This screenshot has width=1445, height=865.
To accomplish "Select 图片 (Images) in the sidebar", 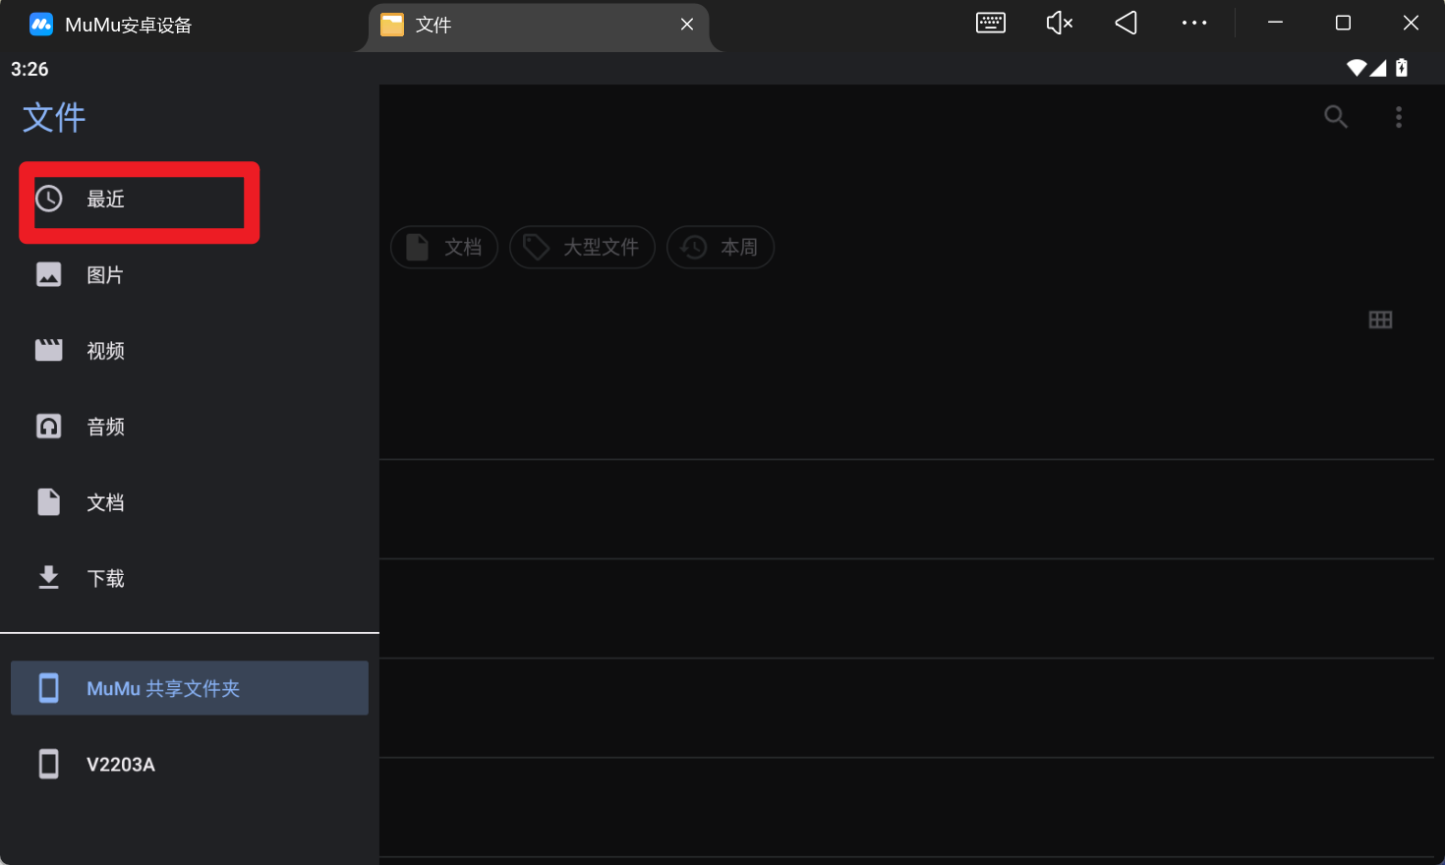I will pos(104,275).
